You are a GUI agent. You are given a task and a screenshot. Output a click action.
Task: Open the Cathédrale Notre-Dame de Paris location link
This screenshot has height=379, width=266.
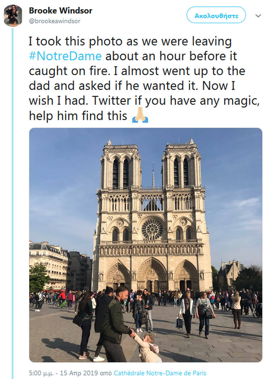[160, 373]
